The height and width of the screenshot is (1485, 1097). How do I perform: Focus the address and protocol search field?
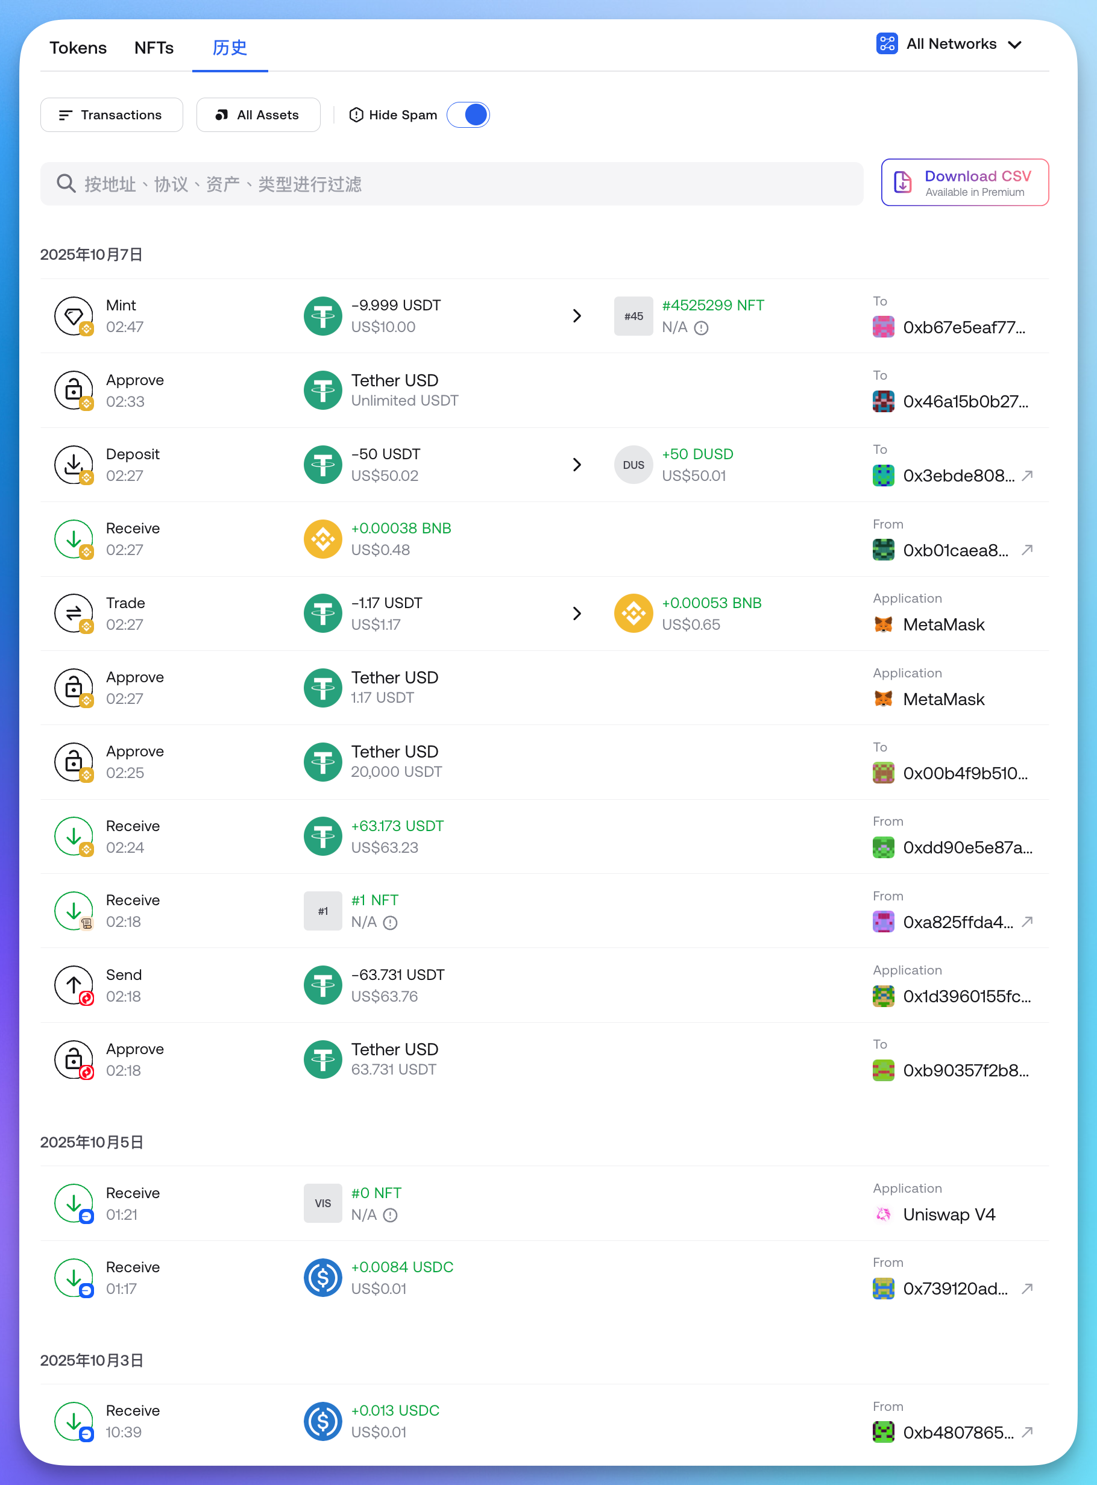click(451, 184)
